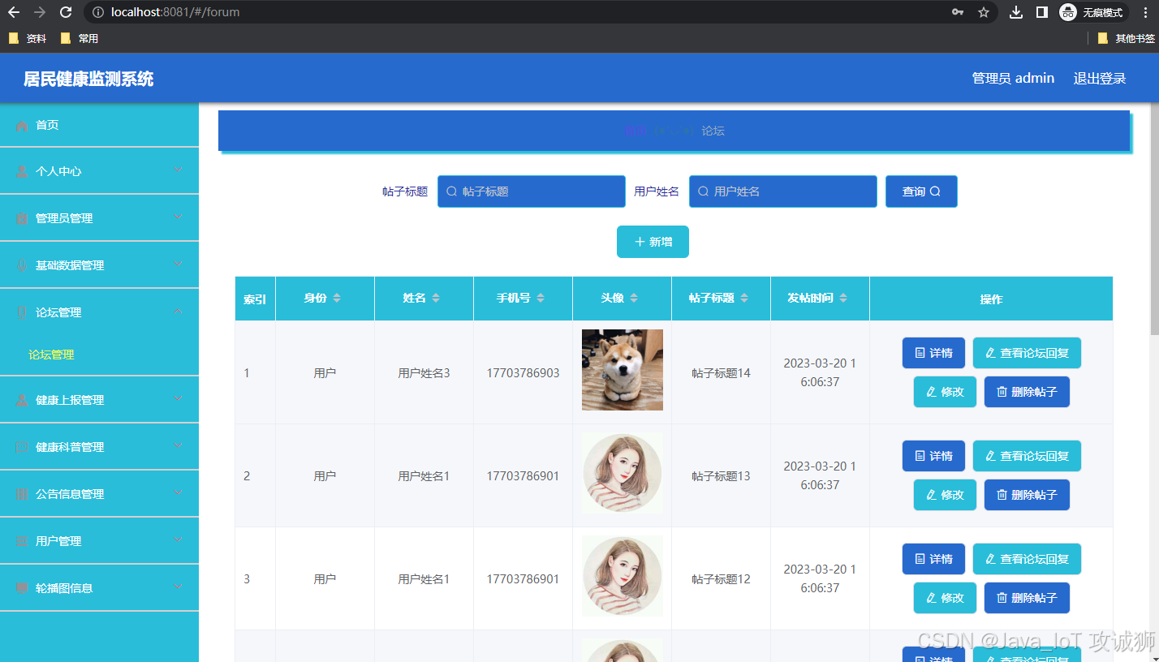Open the 资料 bookmark folder

coord(28,38)
